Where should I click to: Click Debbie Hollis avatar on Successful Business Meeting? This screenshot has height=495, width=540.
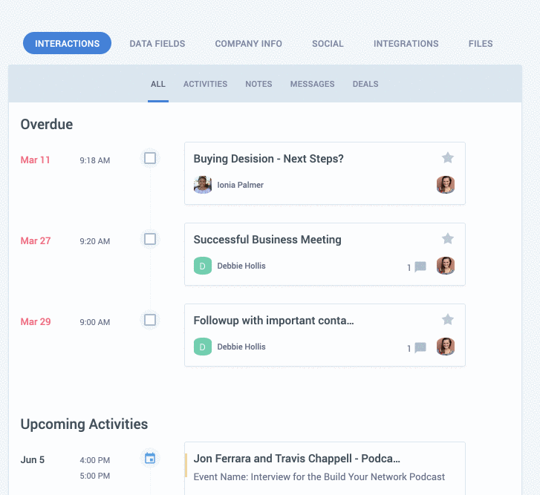click(x=203, y=266)
